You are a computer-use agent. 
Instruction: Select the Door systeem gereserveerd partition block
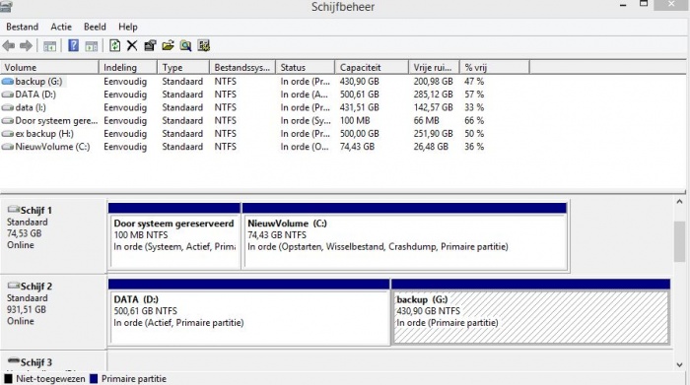coord(174,236)
